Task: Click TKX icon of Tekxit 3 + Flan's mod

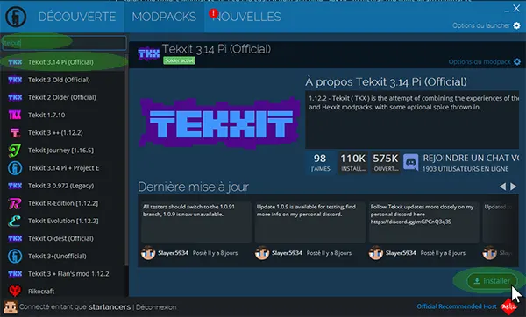Action: point(15,274)
